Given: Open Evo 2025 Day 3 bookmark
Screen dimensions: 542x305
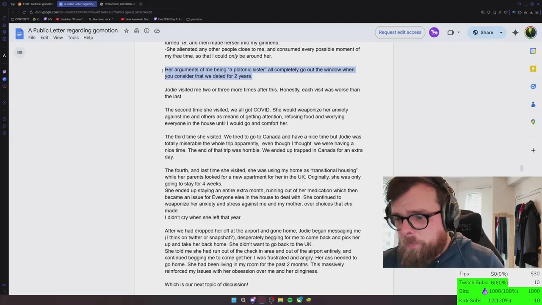Looking at the screenshot, I should (168, 19).
